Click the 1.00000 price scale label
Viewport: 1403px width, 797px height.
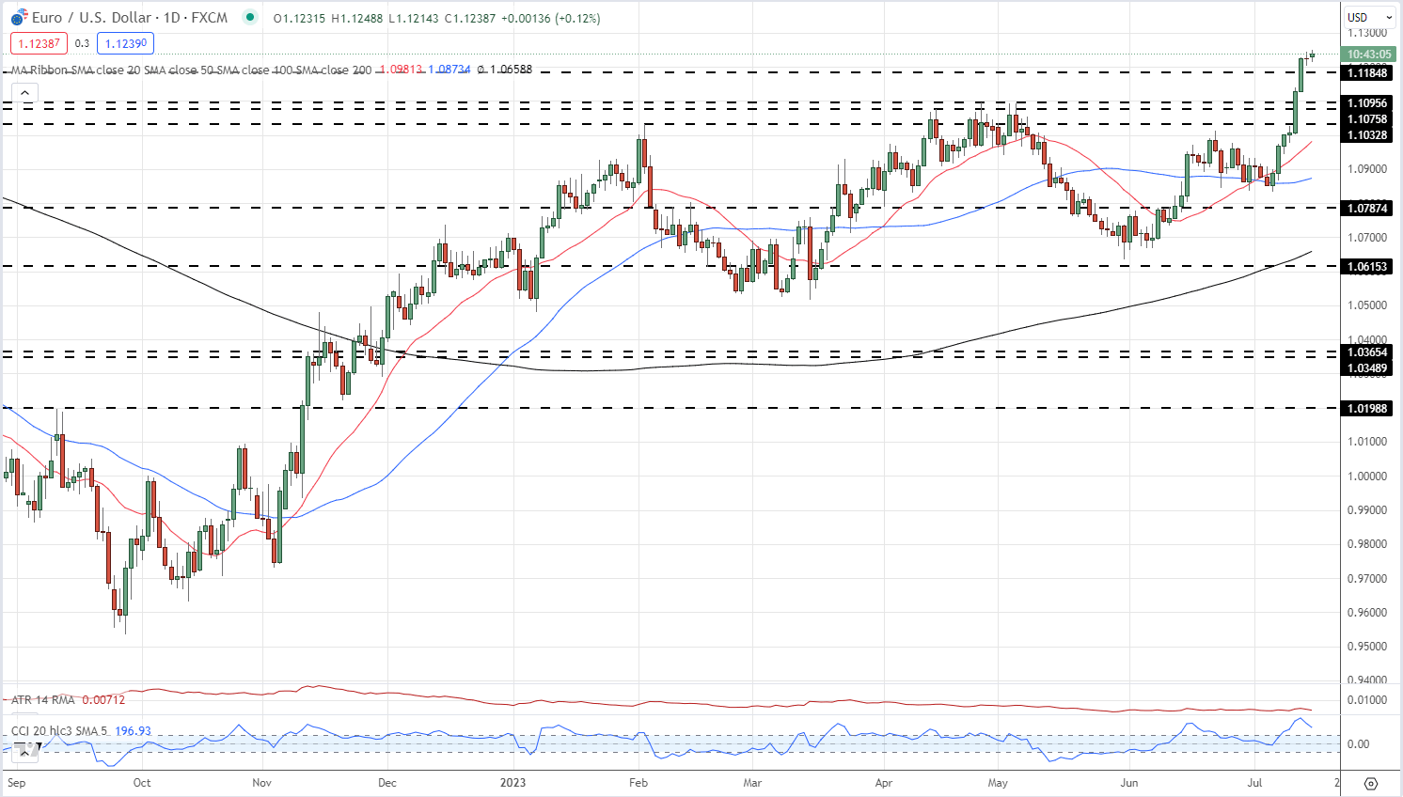(x=1367, y=476)
